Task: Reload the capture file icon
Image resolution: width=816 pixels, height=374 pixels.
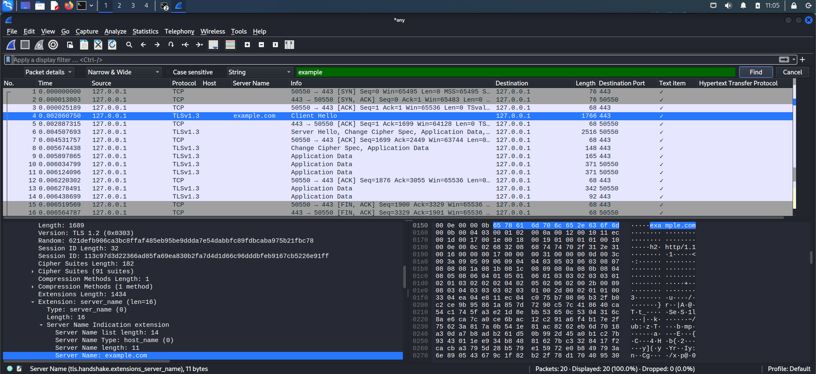Action: click(112, 45)
